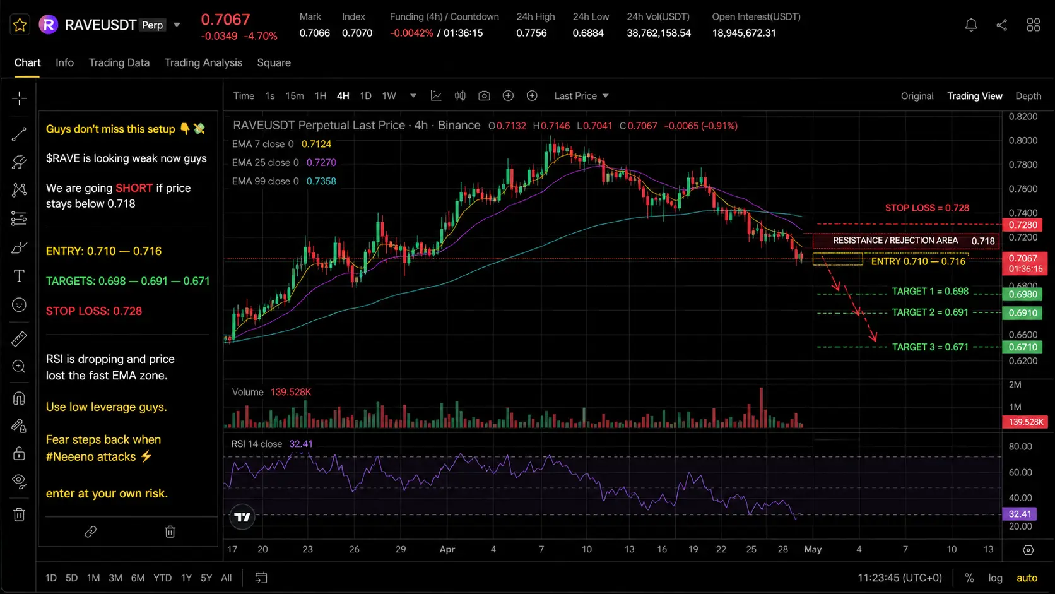This screenshot has width=1055, height=594.
Task: Select the ruler measure tool
Action: tap(19, 339)
